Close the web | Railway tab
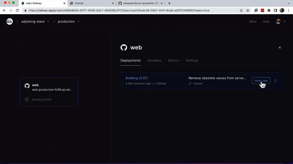This screenshot has width=293, height=164. [x=64, y=3]
